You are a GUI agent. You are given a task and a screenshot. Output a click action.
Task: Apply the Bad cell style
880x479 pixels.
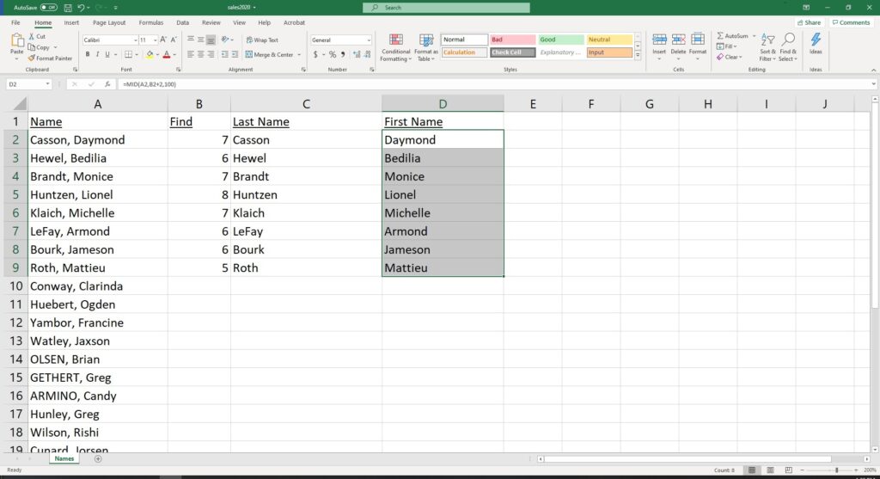point(512,40)
